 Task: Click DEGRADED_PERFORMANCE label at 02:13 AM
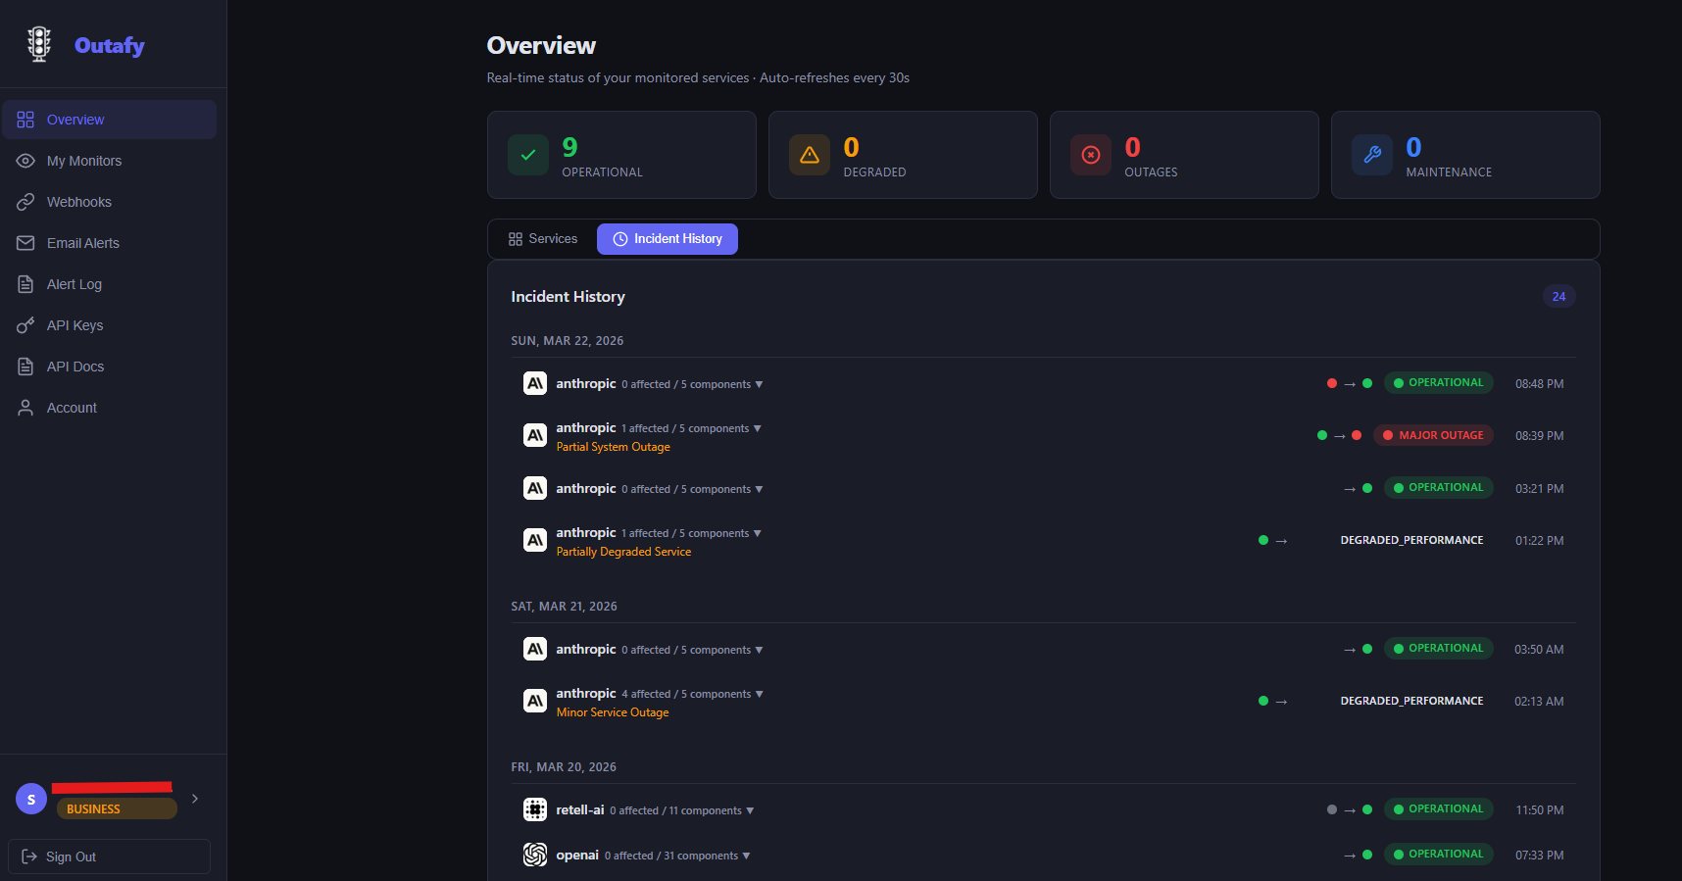click(1411, 701)
